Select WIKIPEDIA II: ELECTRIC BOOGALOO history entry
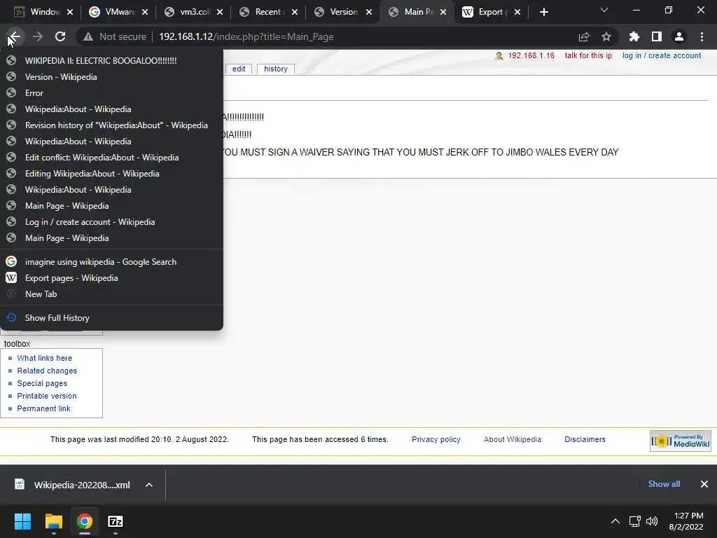This screenshot has height=538, width=717. tap(111, 60)
